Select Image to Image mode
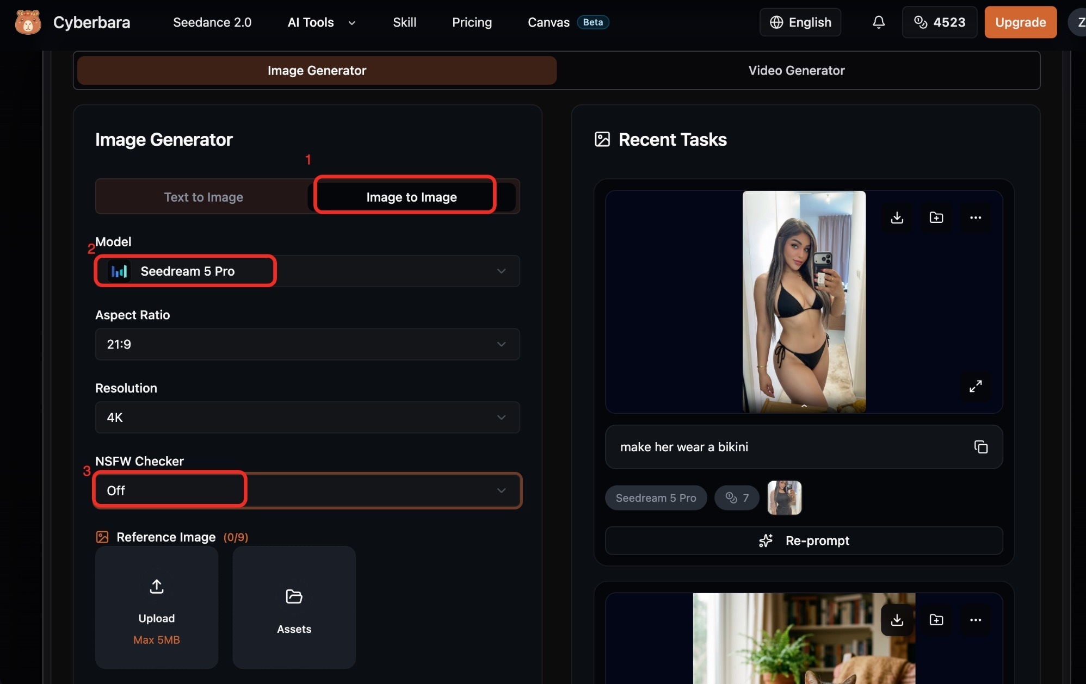Screen dimensions: 1086x684 (411, 197)
